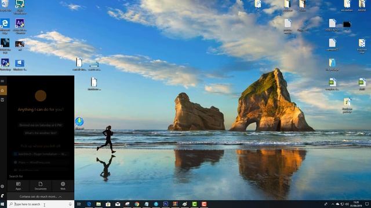This screenshot has width=371, height=208.
Task: Click the Windows Start button
Action: pyautogui.click(x=3, y=204)
